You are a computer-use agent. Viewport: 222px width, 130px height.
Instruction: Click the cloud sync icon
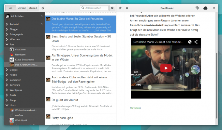click(x=205, y=7)
